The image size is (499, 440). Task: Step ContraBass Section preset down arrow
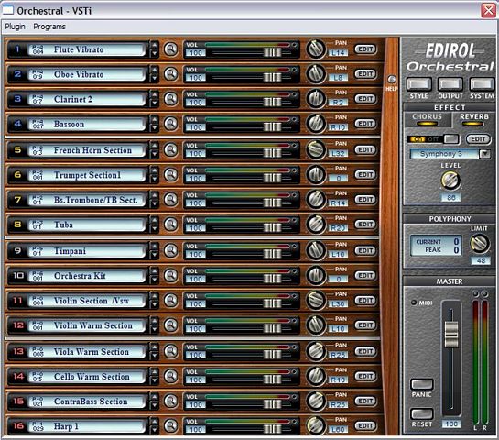coord(155,405)
